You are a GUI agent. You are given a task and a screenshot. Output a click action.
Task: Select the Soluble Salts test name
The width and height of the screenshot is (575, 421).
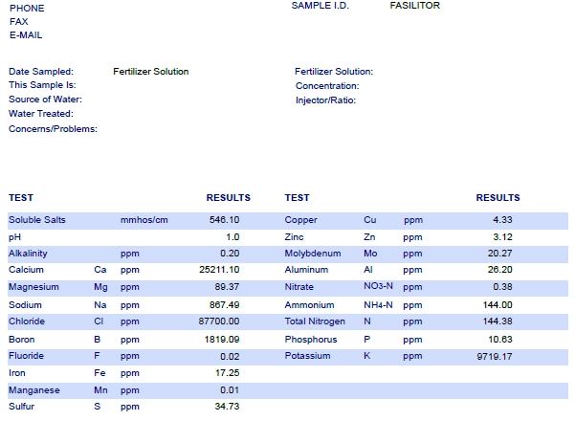[x=37, y=220]
